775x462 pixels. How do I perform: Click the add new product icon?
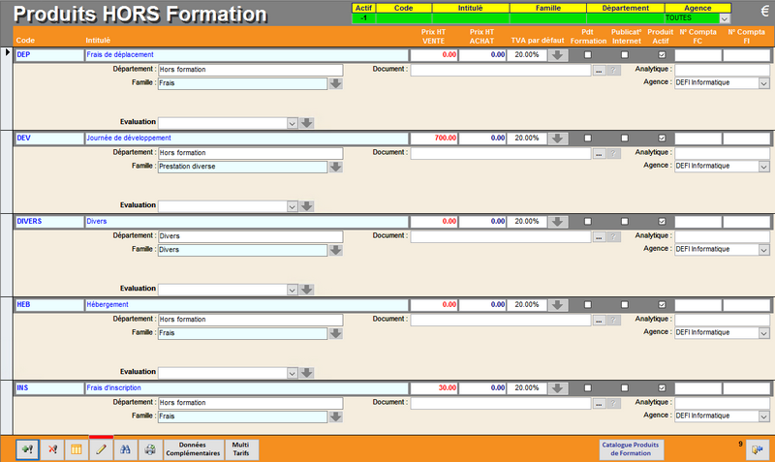27,449
